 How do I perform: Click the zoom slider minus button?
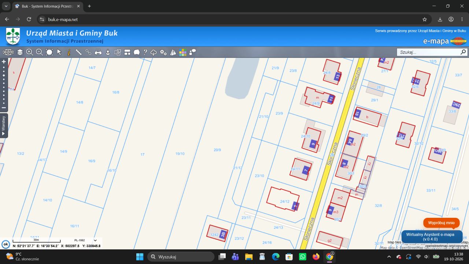[4, 107]
